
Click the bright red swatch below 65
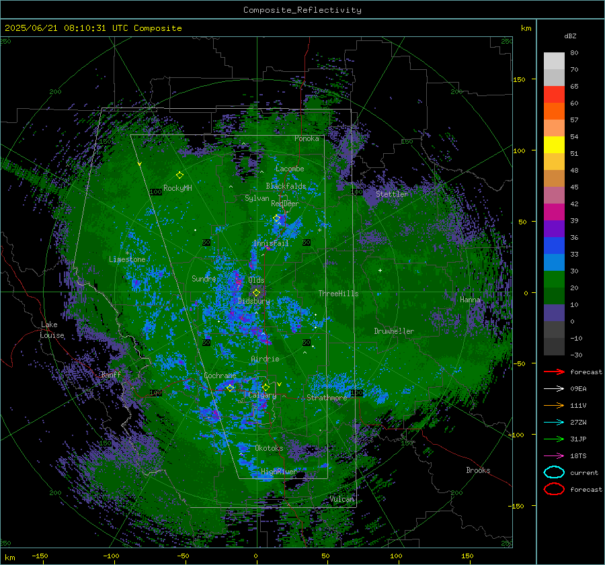coord(554,95)
